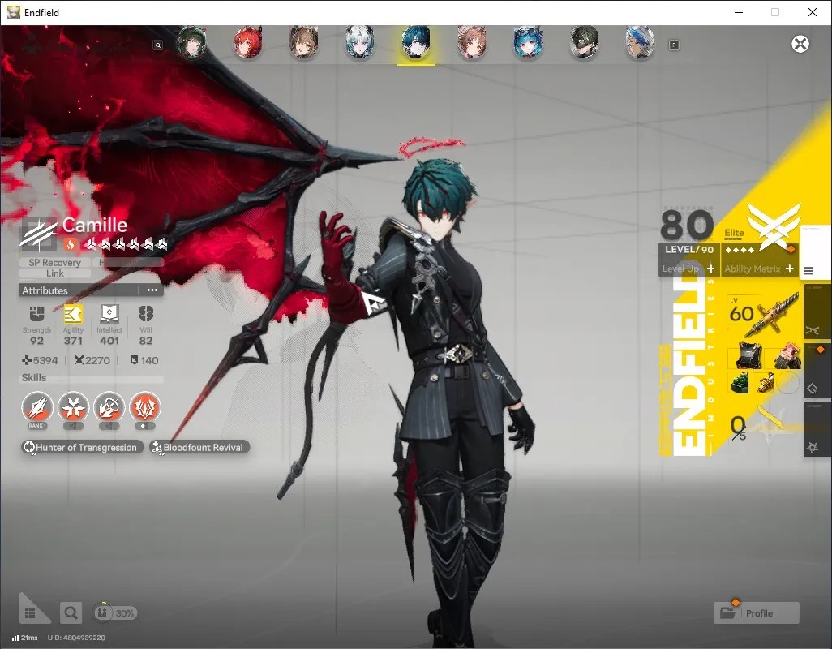Click the Link tag
The height and width of the screenshot is (649, 832).
54,273
